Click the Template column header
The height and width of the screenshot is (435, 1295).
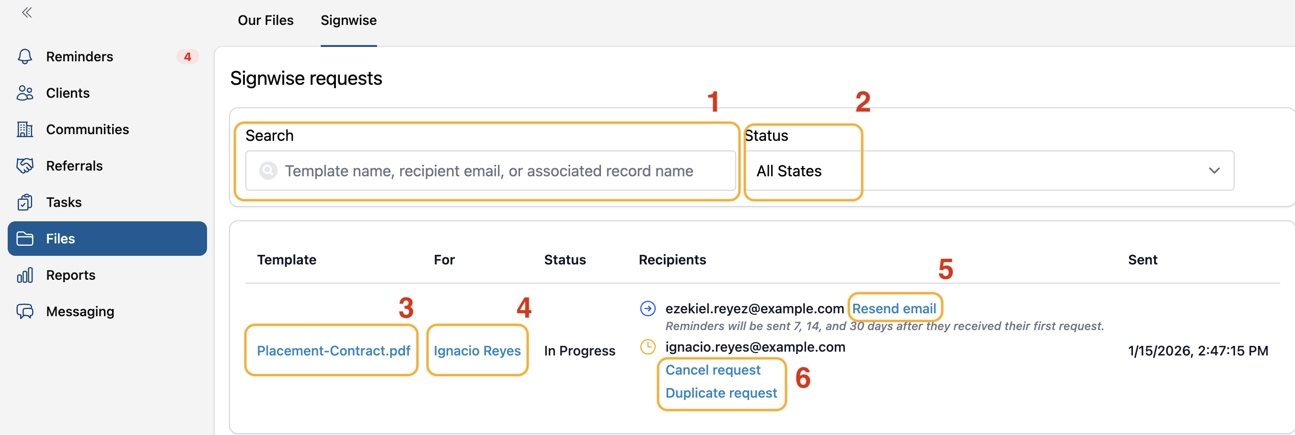click(x=287, y=260)
